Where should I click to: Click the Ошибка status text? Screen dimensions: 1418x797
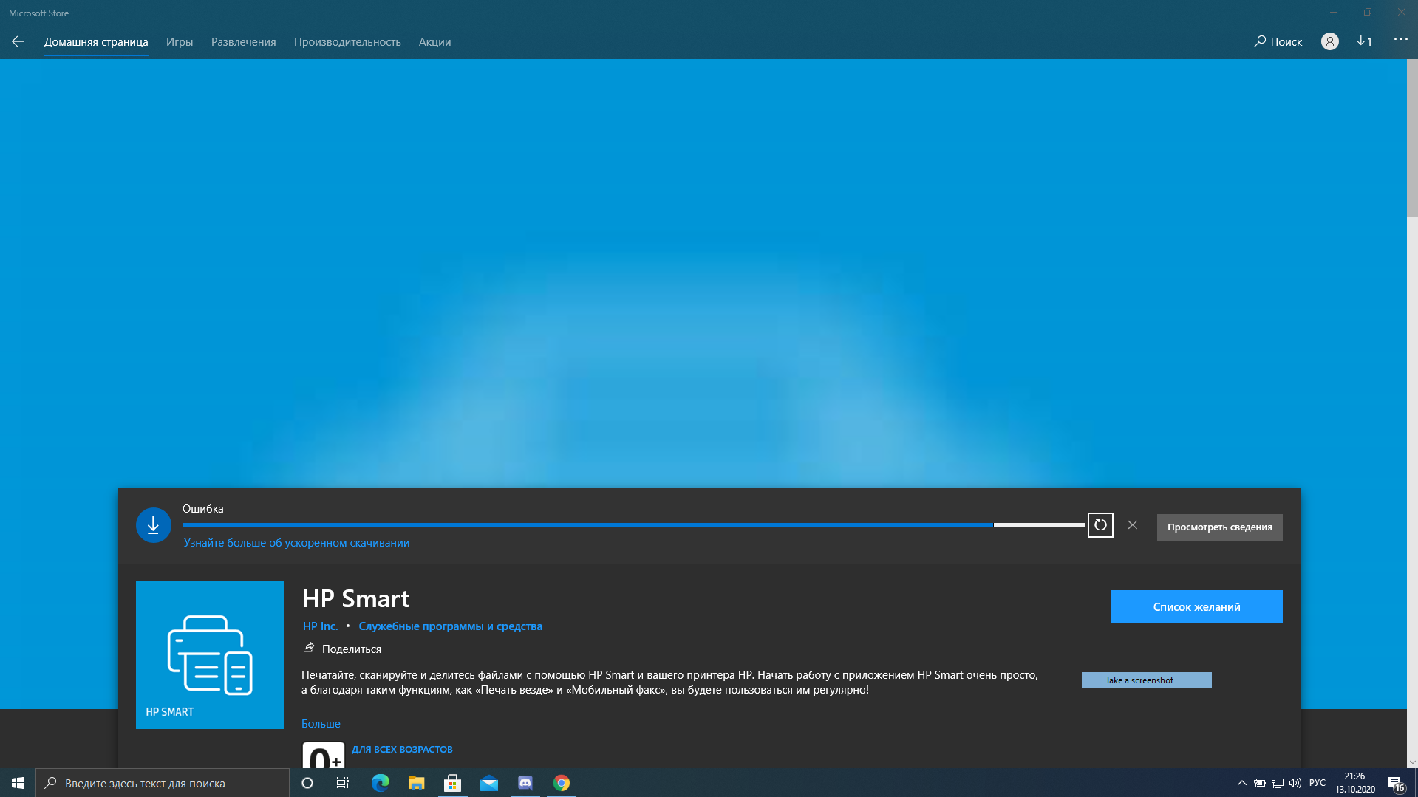click(203, 509)
